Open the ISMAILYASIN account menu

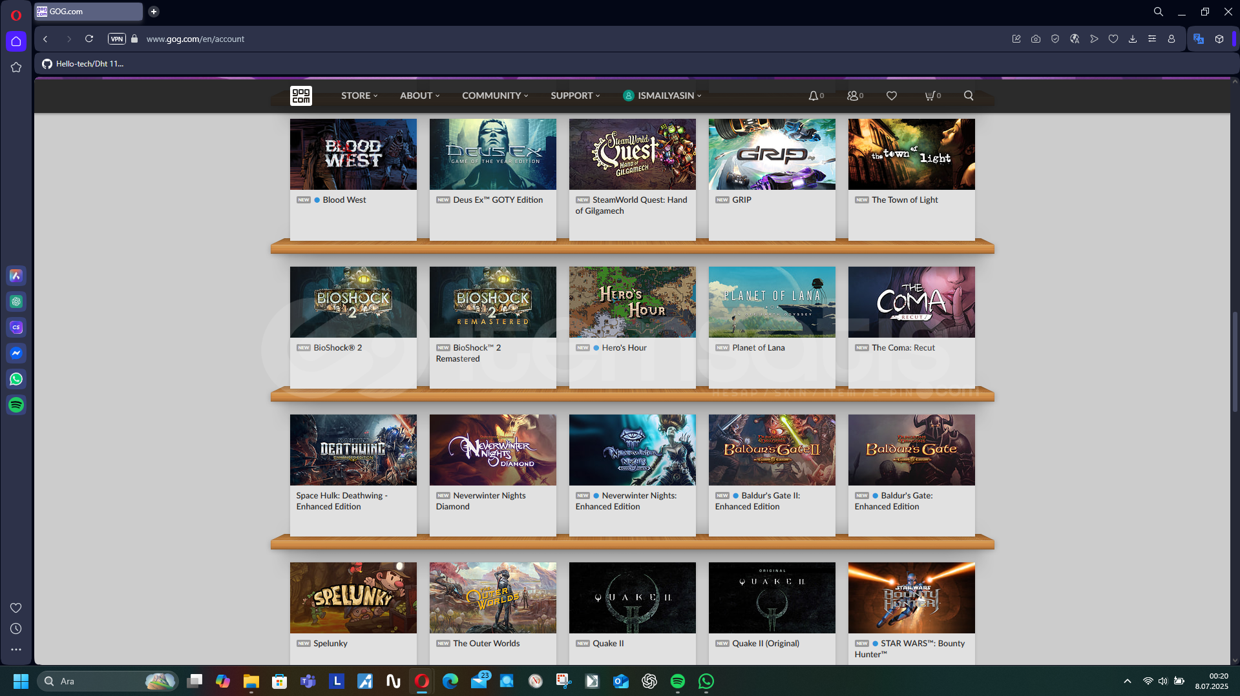(x=662, y=96)
